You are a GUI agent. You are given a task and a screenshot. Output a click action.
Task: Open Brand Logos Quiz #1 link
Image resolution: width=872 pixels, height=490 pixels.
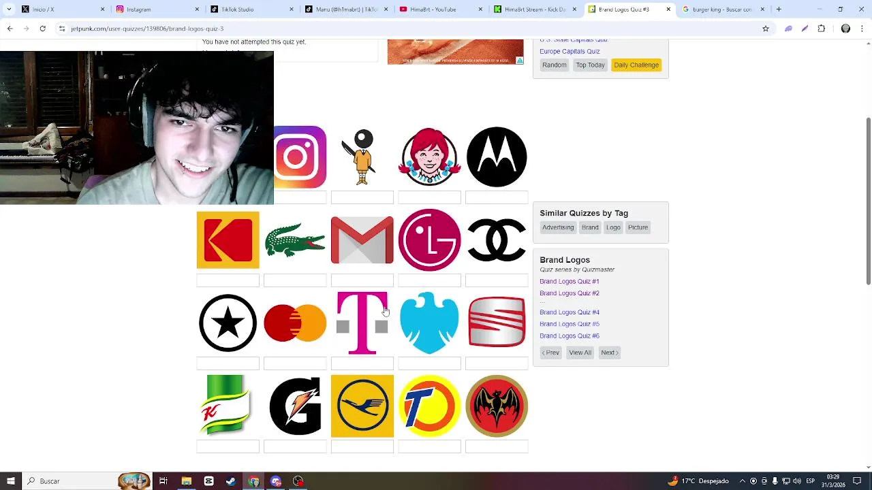coord(570,281)
